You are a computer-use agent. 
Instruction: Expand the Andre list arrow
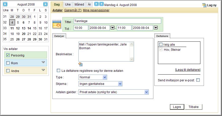[x=43, y=70]
